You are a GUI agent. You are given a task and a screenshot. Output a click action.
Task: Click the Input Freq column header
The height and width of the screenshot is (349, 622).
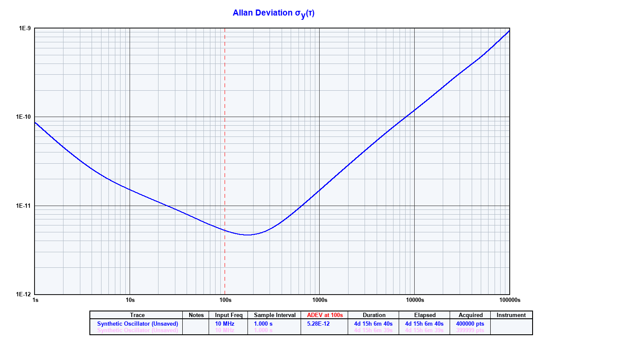(x=229, y=315)
